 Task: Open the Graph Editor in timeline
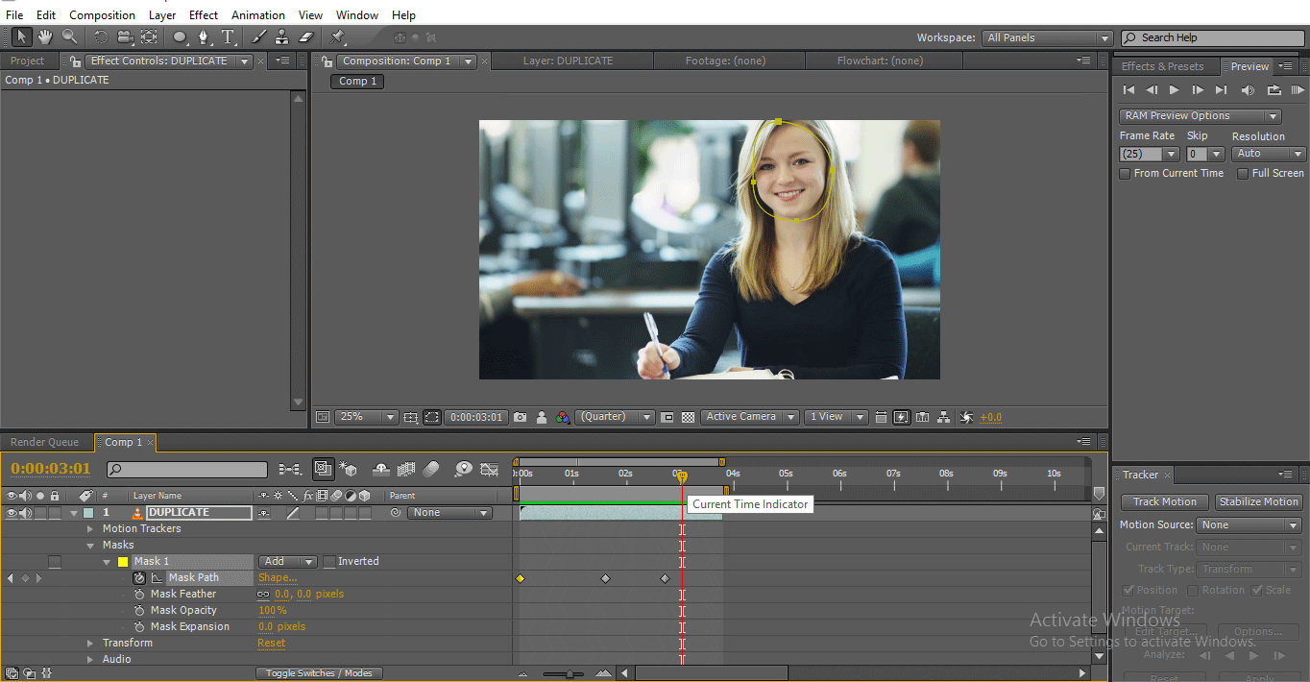[x=489, y=470]
